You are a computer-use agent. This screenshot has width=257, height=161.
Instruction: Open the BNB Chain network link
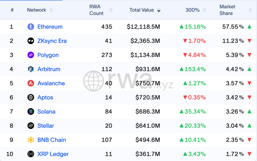point(51,140)
